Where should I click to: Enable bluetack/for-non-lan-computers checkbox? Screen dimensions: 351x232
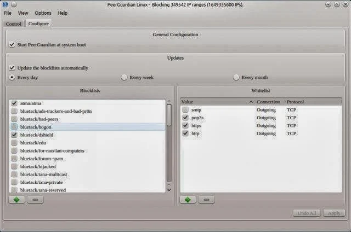[x=14, y=150]
